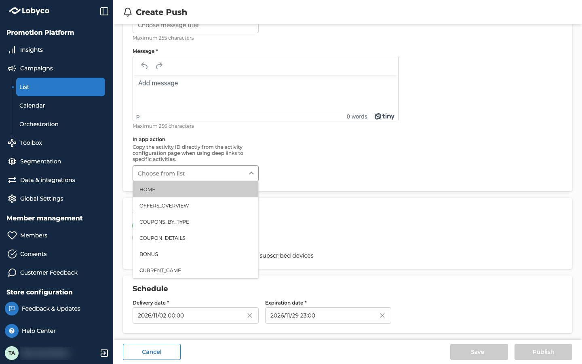The width and height of the screenshot is (582, 364).
Task: Redo in the message editor
Action: point(159,66)
